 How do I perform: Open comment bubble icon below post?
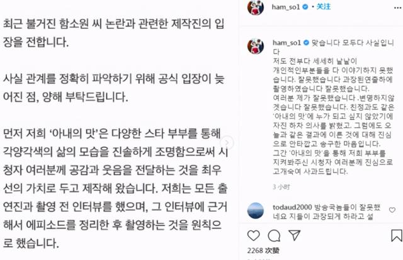click(274, 235)
